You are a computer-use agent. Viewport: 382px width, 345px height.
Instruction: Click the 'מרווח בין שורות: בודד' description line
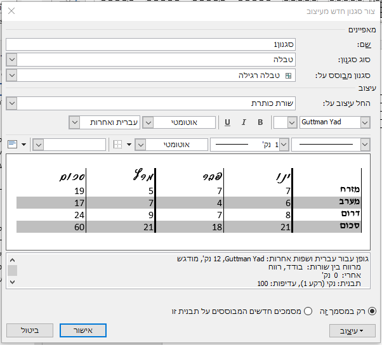(x=315, y=267)
